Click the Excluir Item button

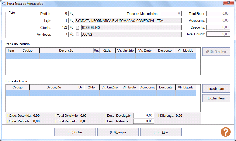[216, 98]
